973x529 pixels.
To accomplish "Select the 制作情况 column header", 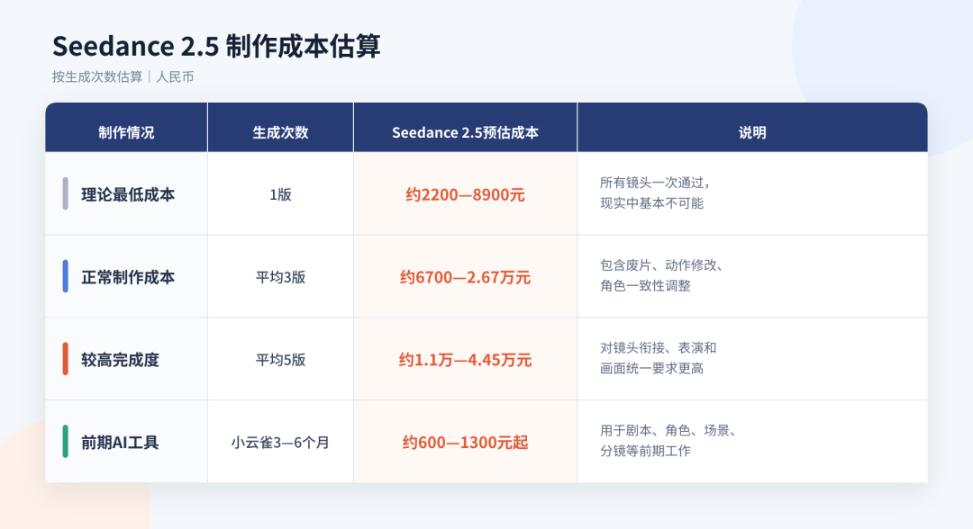I will tap(126, 132).
